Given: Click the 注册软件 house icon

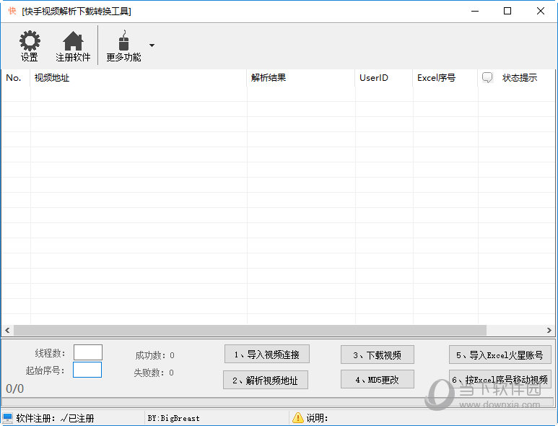Looking at the screenshot, I should coord(73,40).
